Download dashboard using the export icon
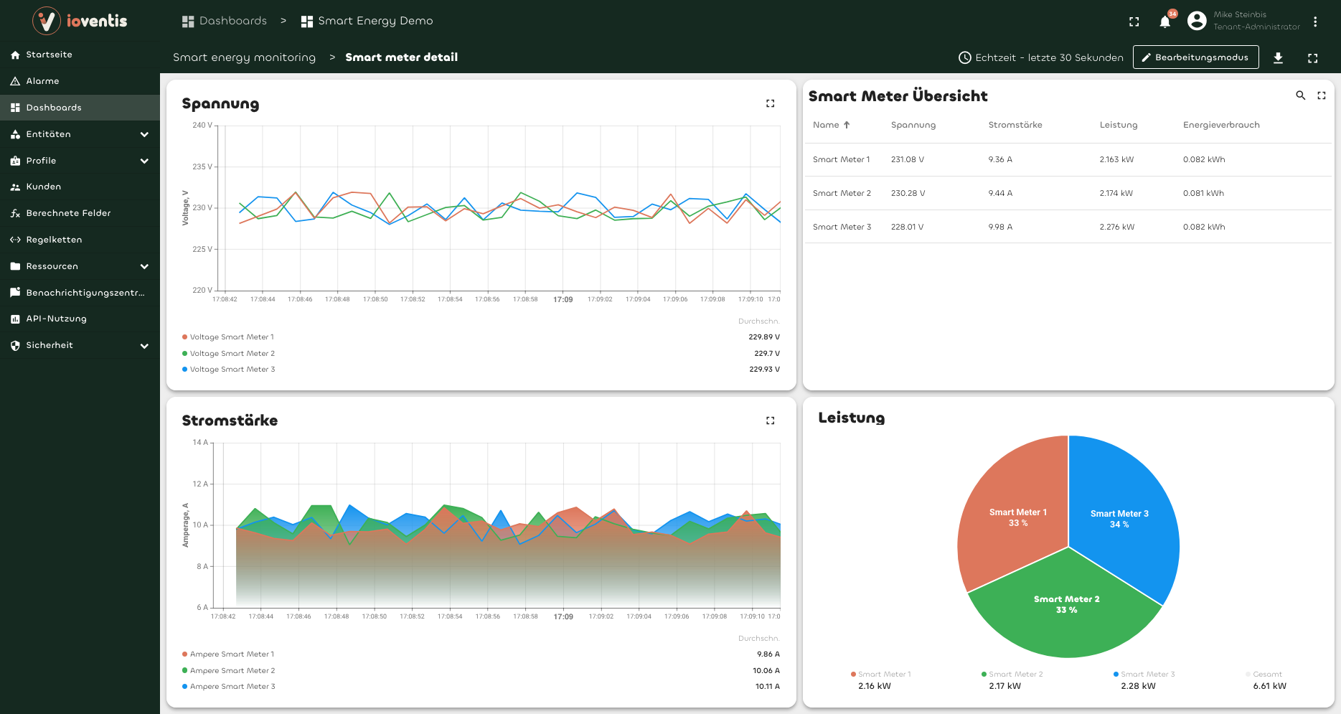Screen dimensions: 1341x714 tap(1278, 58)
